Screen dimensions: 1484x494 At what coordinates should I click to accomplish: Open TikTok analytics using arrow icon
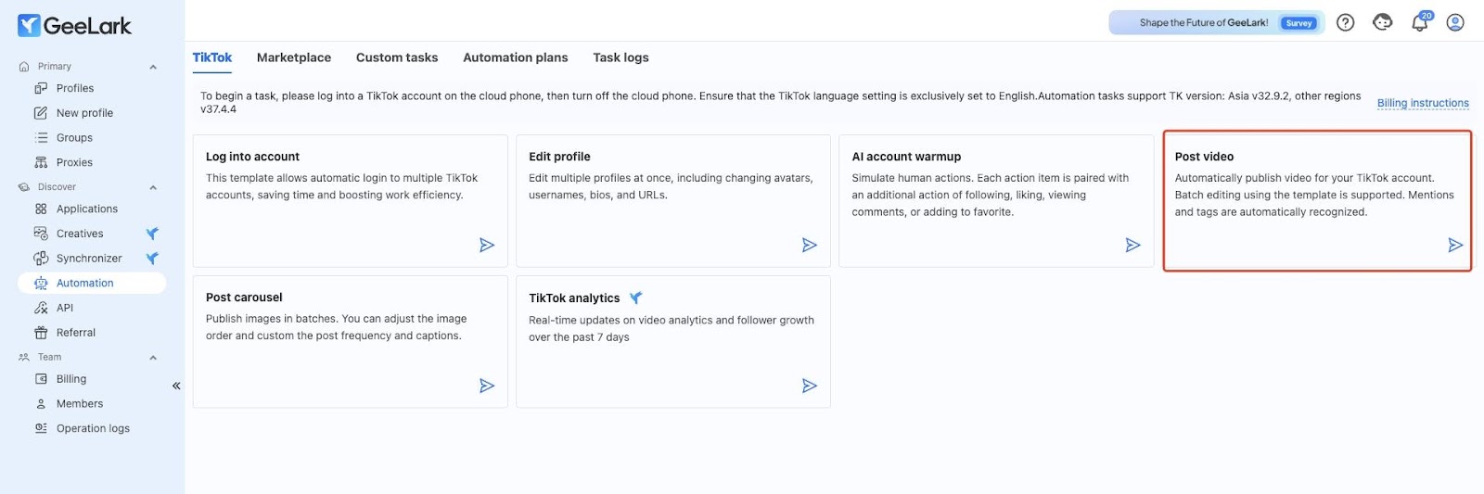click(810, 386)
